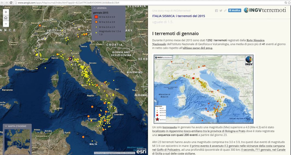Viewport: 291px width, 155px height.
Task: Click the red M 4.0–4.9 legend square
Action: (96, 17)
